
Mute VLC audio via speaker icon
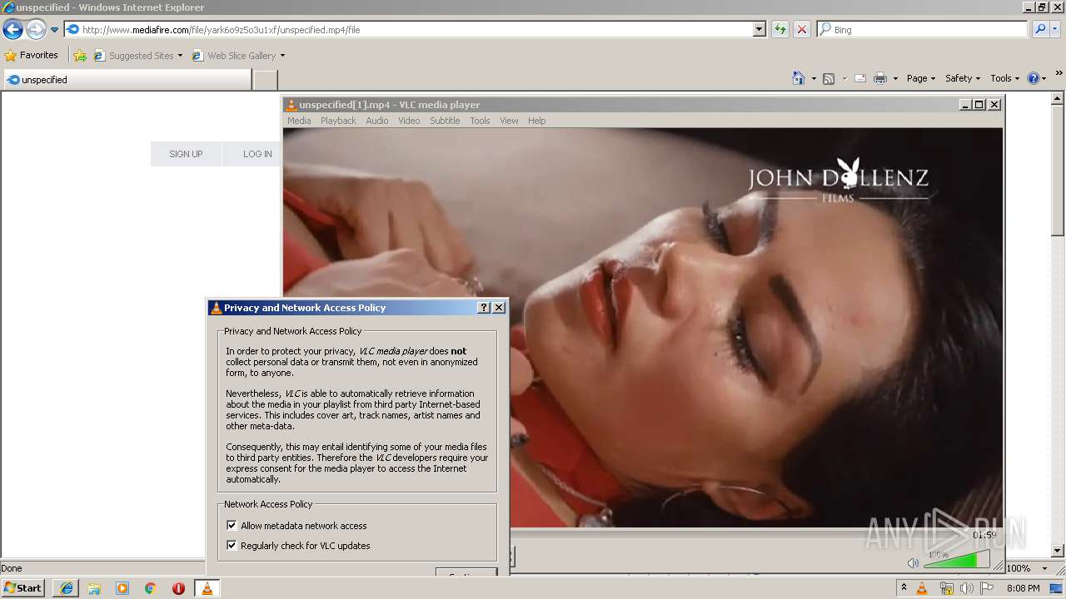click(913, 563)
